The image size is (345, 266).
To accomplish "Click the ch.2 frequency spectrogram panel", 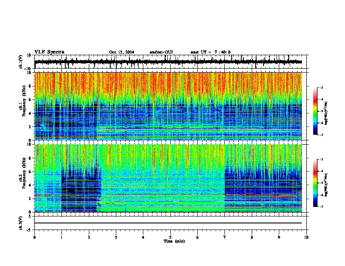I will point(168,178).
